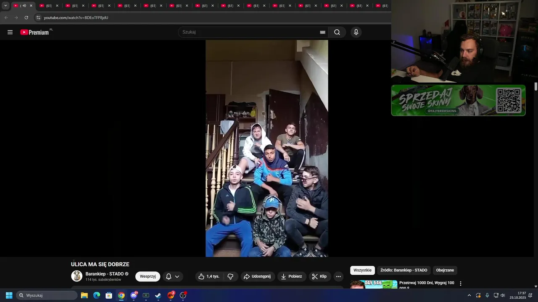Go to YouTube Premium home logo
Screen dimensions: 538x302
tap(34, 32)
